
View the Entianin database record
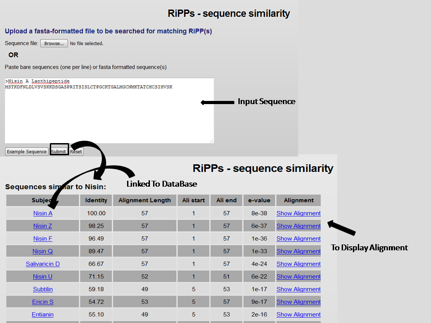(43, 314)
